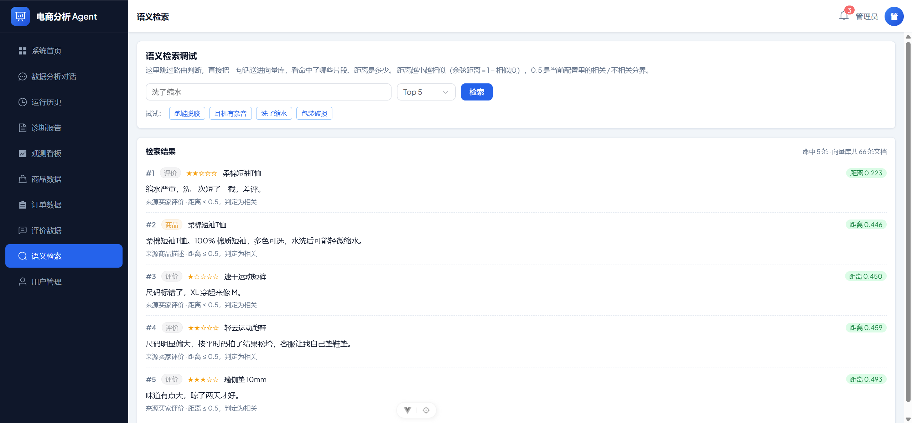The width and height of the screenshot is (912, 423).
Task: Click the 诊断报告 document icon
Action: click(22, 128)
